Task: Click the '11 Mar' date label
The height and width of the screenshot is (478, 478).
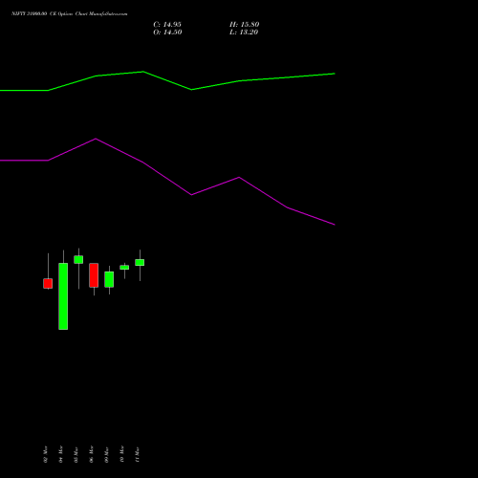Action: 138,454
